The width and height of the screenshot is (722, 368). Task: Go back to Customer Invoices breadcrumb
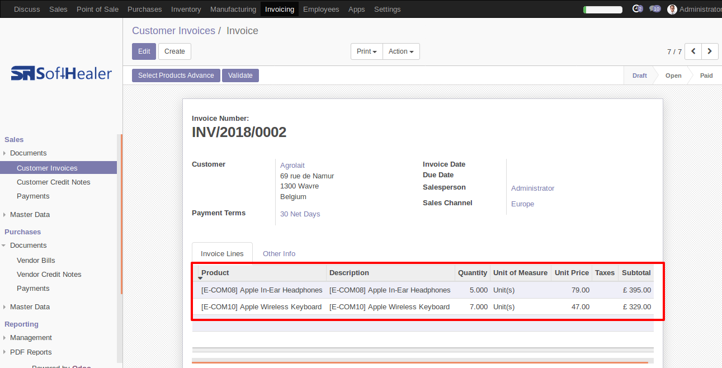173,31
